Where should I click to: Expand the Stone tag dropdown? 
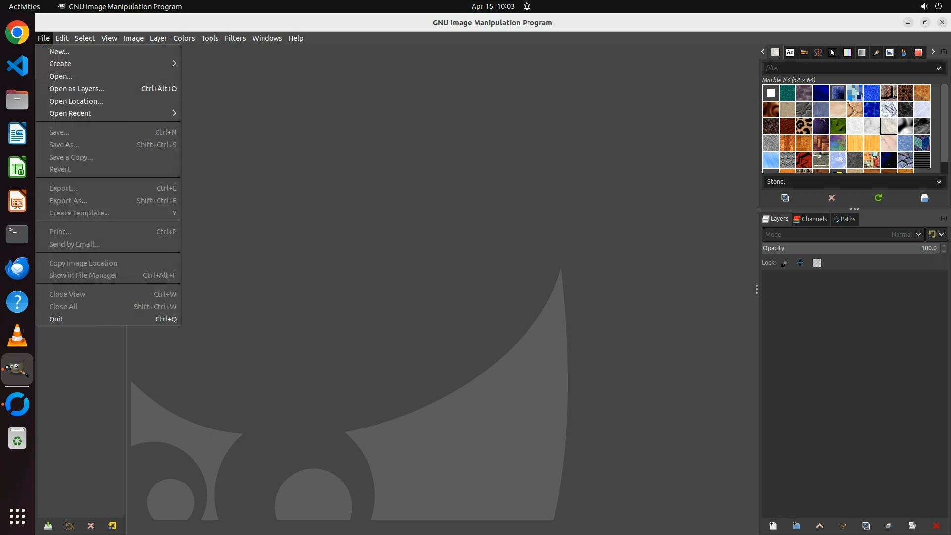[x=938, y=182]
